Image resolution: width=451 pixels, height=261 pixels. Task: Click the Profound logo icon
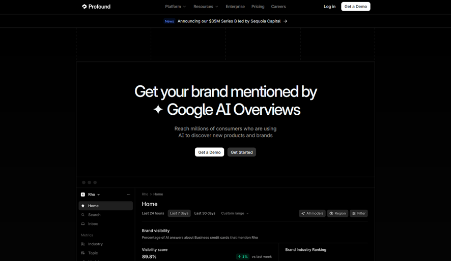coord(84,6)
